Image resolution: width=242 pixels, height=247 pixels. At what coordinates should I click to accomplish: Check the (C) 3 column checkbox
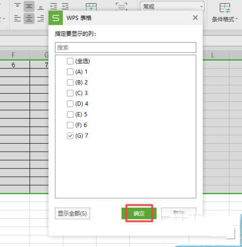pos(70,93)
